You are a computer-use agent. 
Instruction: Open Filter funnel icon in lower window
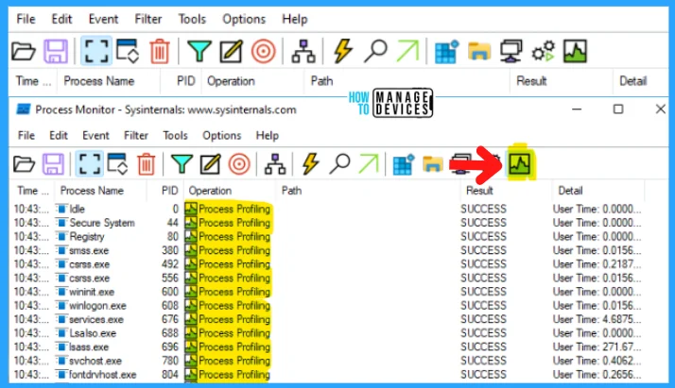(x=182, y=164)
